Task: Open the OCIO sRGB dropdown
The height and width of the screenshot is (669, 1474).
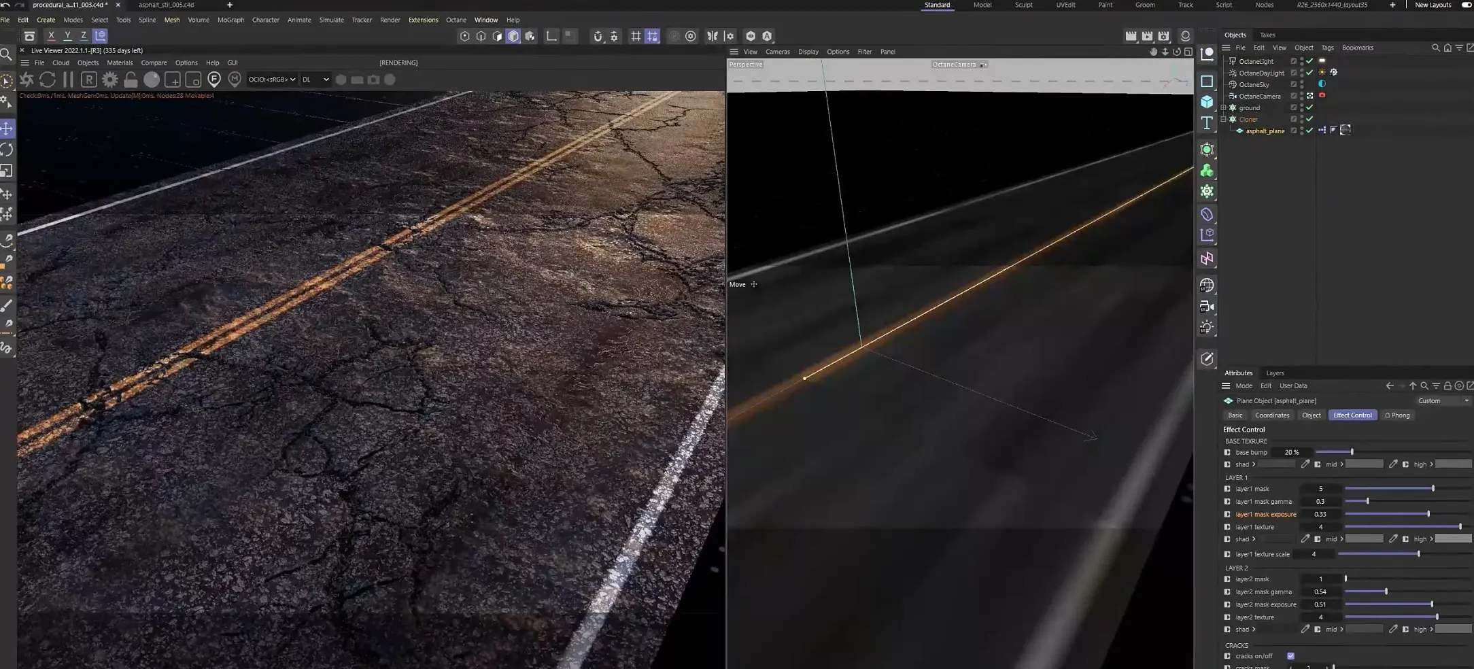Action: [x=272, y=80]
